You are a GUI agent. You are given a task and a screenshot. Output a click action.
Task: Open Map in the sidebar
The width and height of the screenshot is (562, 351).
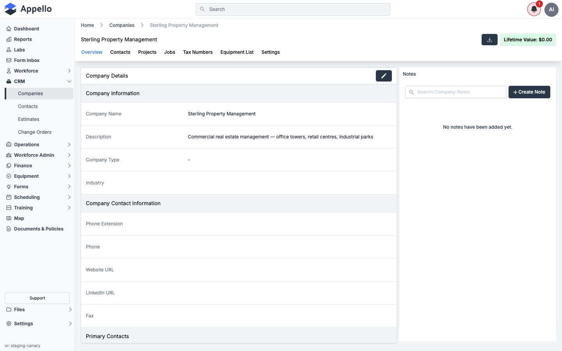[x=19, y=218]
